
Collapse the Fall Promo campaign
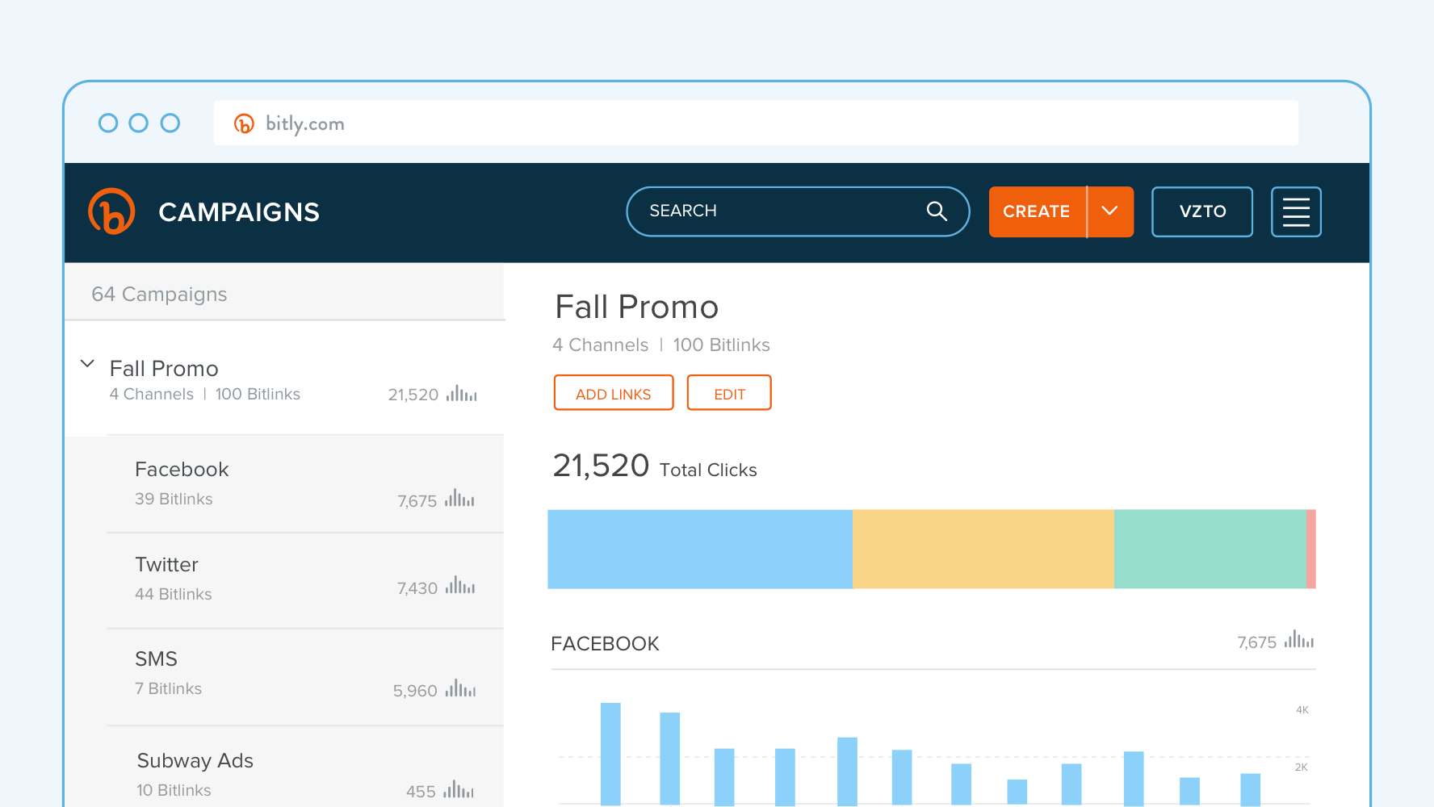[x=87, y=364]
